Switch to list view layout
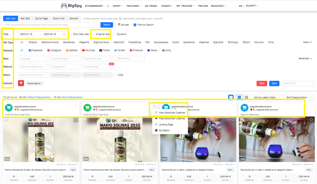The width and height of the screenshot is (317, 184). (x=246, y=97)
